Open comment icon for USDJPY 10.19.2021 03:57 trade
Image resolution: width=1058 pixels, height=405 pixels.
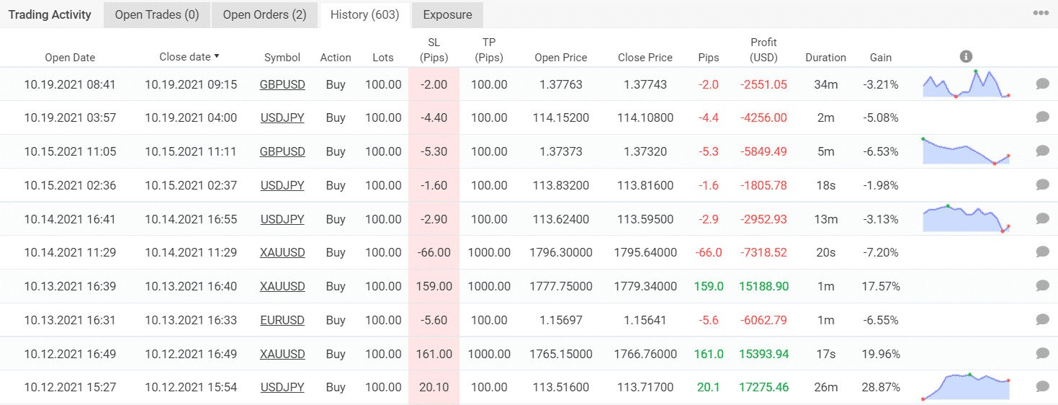pos(1042,117)
